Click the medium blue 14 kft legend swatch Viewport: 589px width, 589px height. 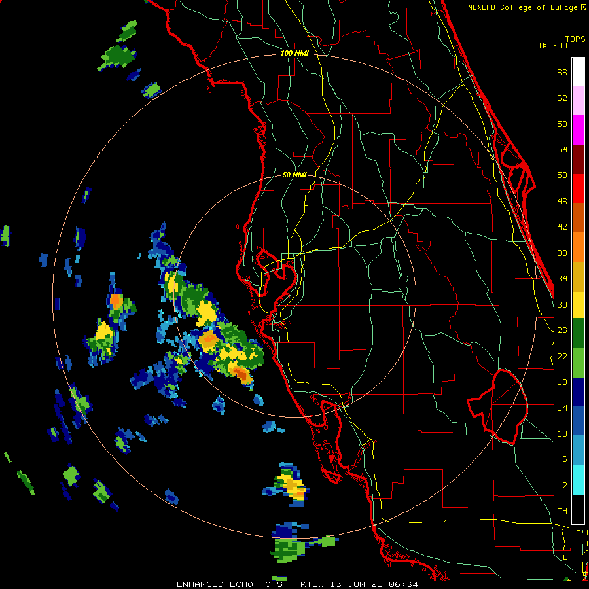coord(578,421)
